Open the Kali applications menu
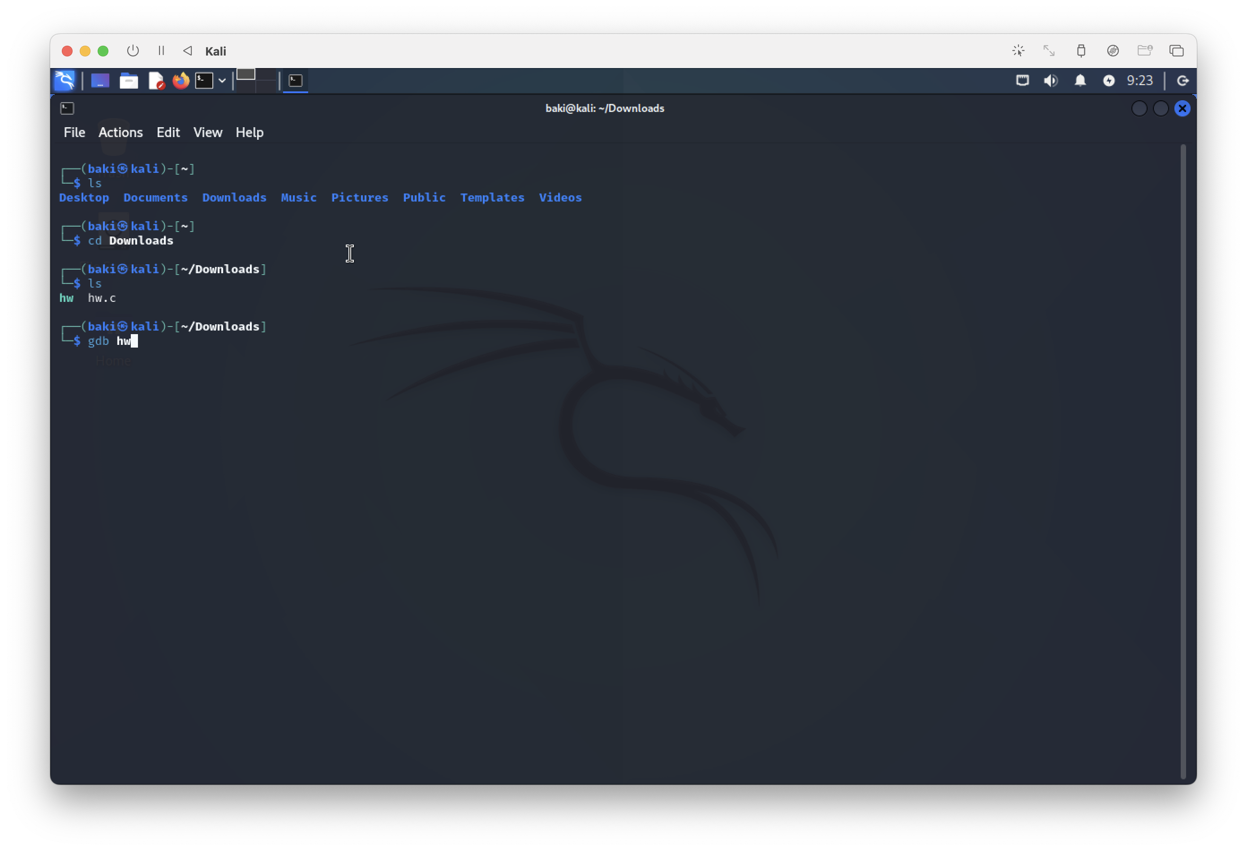Screen dimensions: 1247x851 pos(64,81)
